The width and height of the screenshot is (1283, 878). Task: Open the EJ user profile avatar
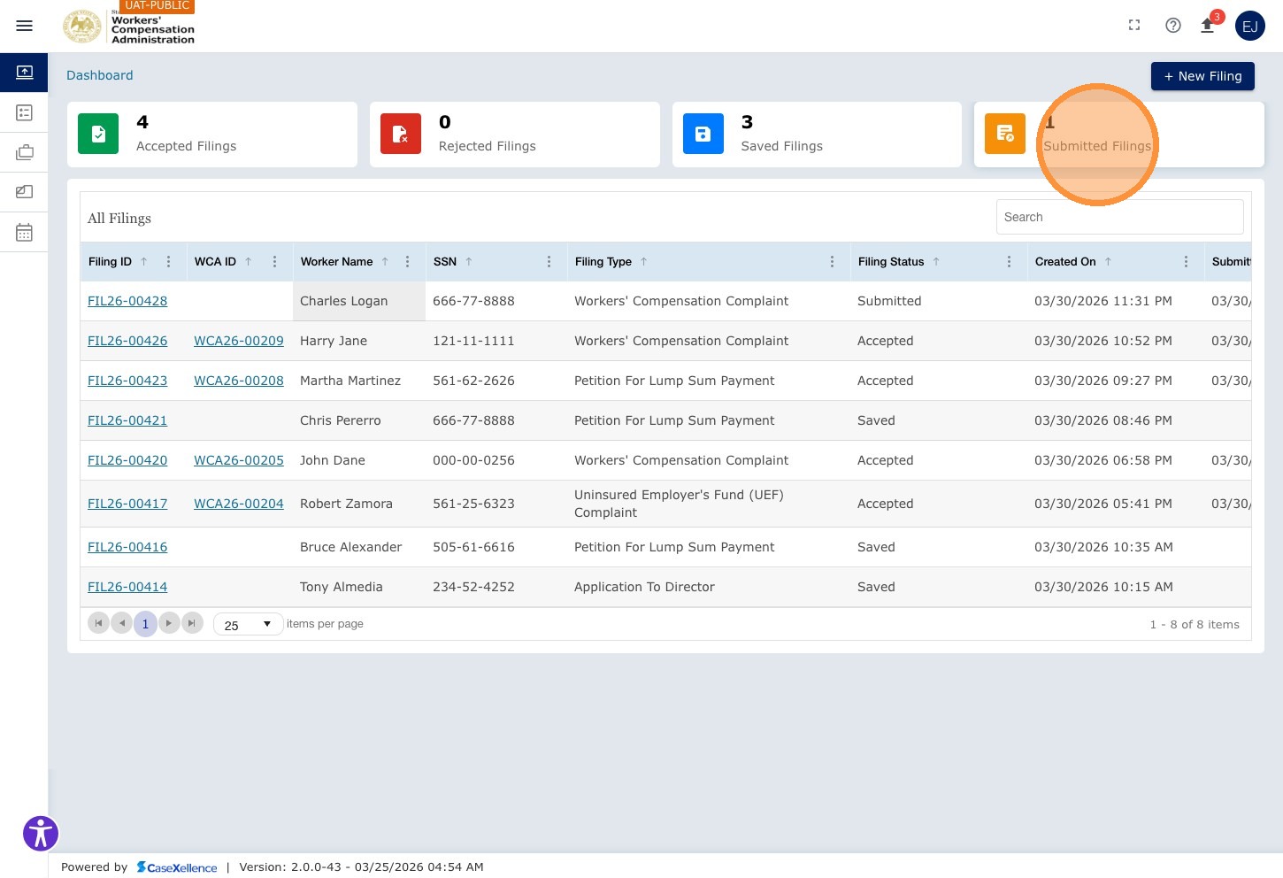[1250, 26]
